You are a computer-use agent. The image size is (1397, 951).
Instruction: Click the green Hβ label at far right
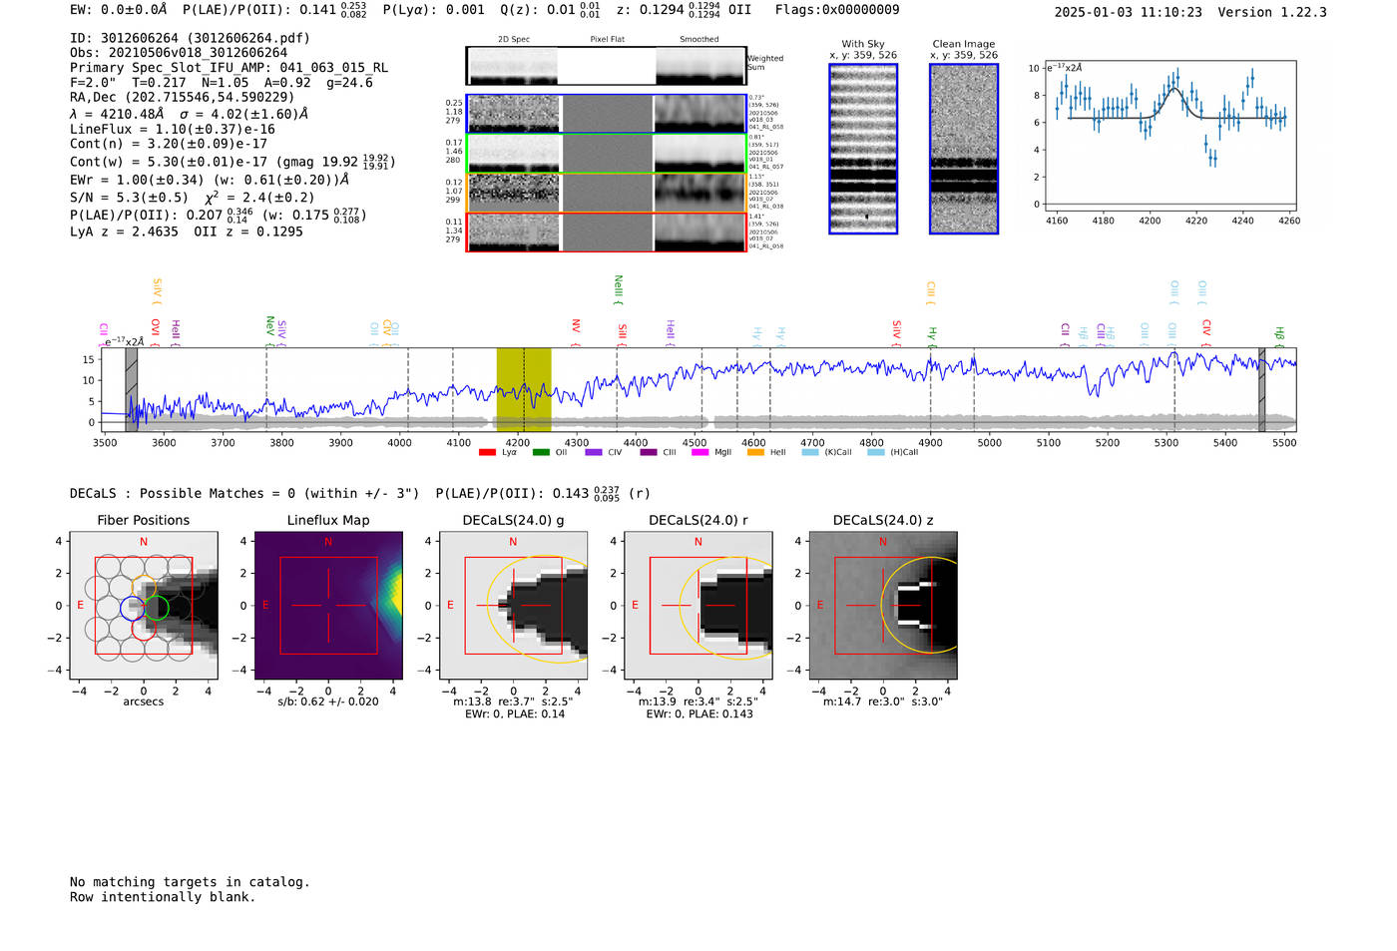pos(1279,336)
